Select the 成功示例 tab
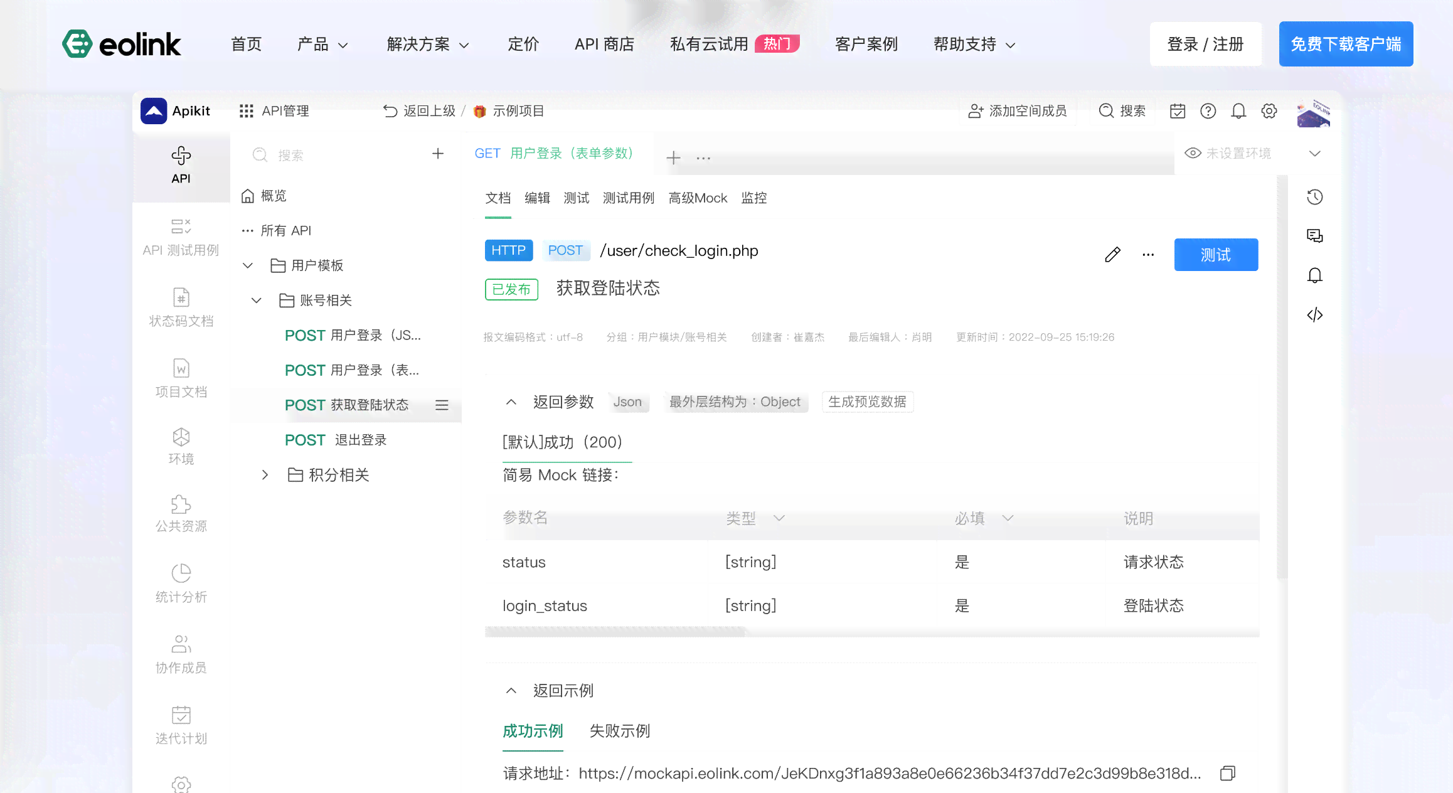The height and width of the screenshot is (793, 1453). click(x=533, y=732)
